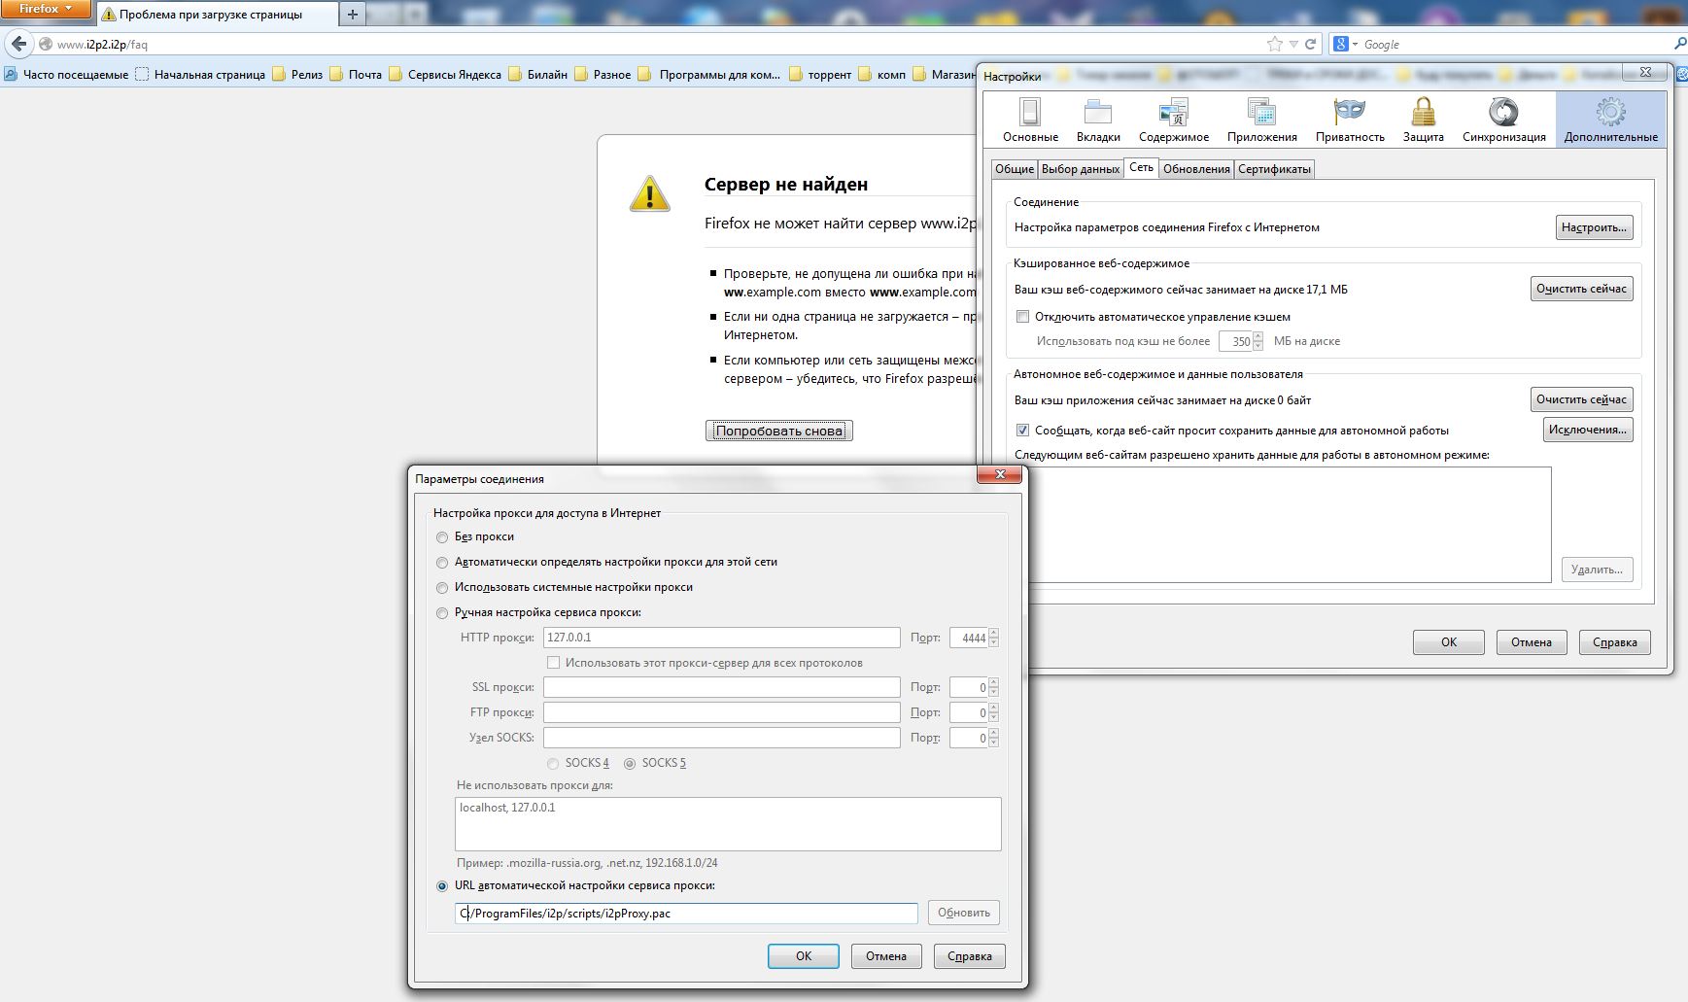Open the search engine selector dropdown arrow

pos(1355,45)
